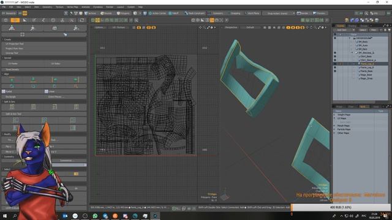The width and height of the screenshot is (392, 220).
Task: Click the first Split & Sew grid icon
Action: 12,107
